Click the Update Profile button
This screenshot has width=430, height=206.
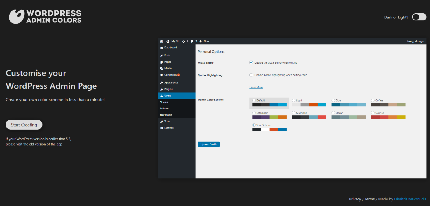pos(209,144)
